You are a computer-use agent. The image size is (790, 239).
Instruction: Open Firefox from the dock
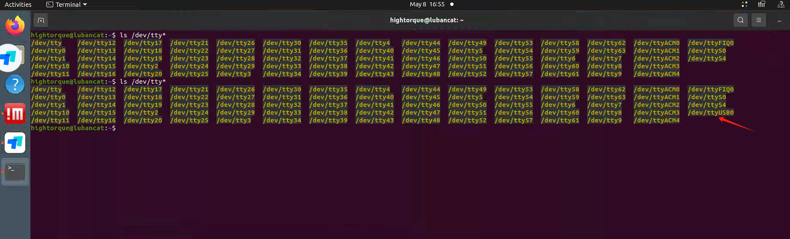coord(15,25)
